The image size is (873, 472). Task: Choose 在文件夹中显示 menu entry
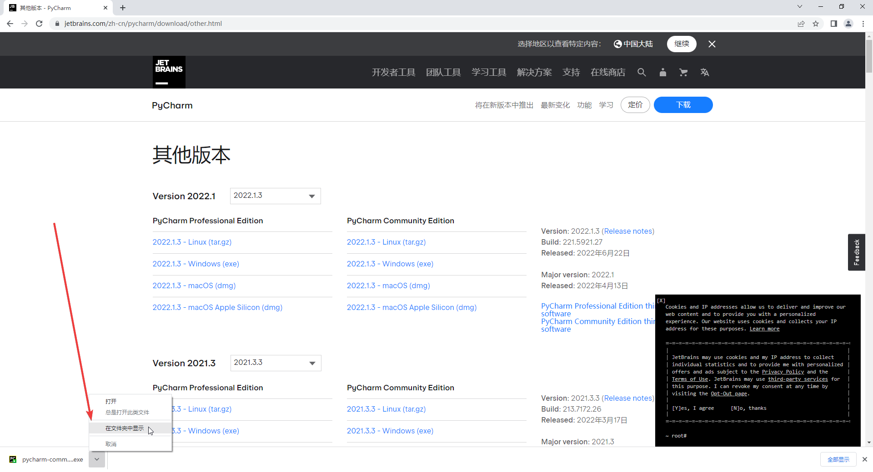tap(130, 428)
